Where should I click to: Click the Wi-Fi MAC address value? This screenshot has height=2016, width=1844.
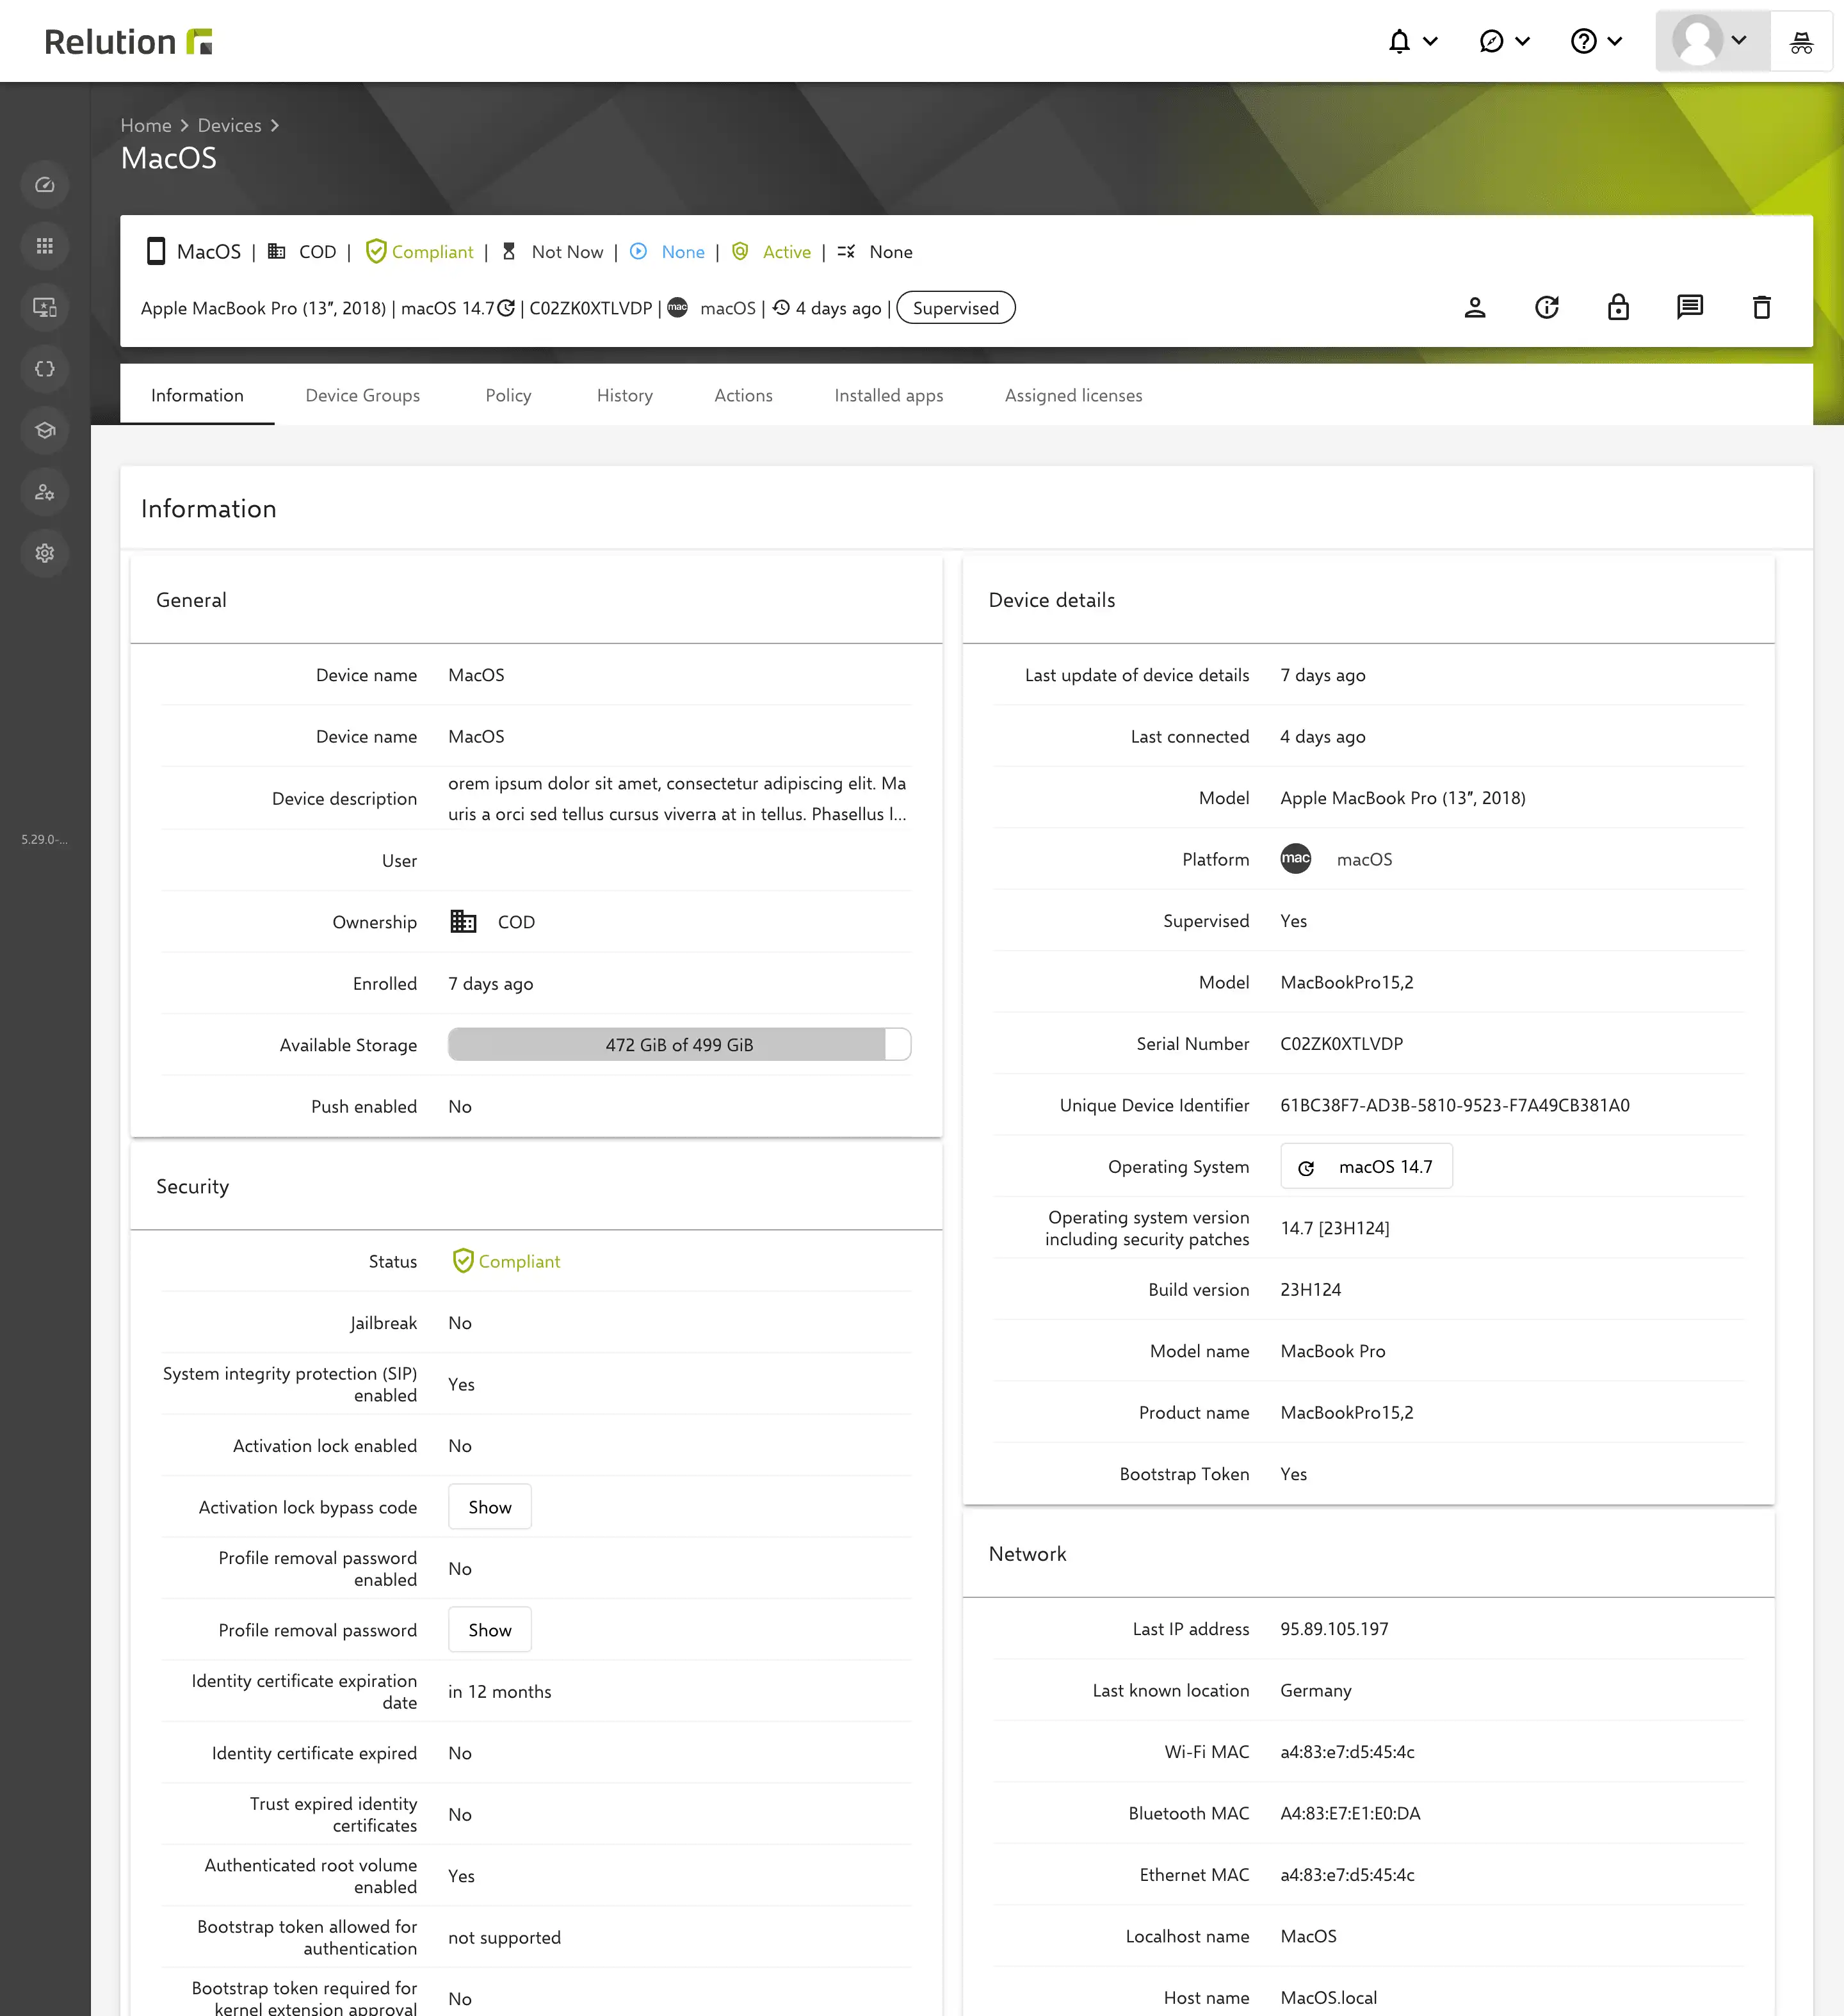coord(1348,1752)
